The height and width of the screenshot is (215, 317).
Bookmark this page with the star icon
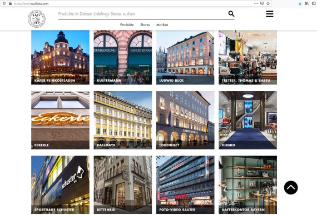[268, 3]
